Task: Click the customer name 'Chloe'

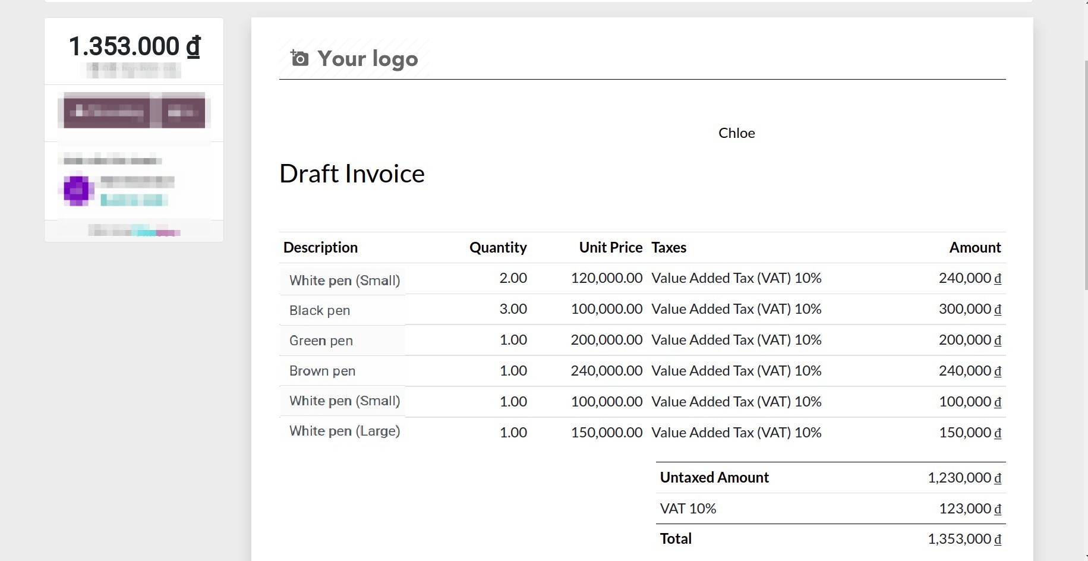Action: 736,133
